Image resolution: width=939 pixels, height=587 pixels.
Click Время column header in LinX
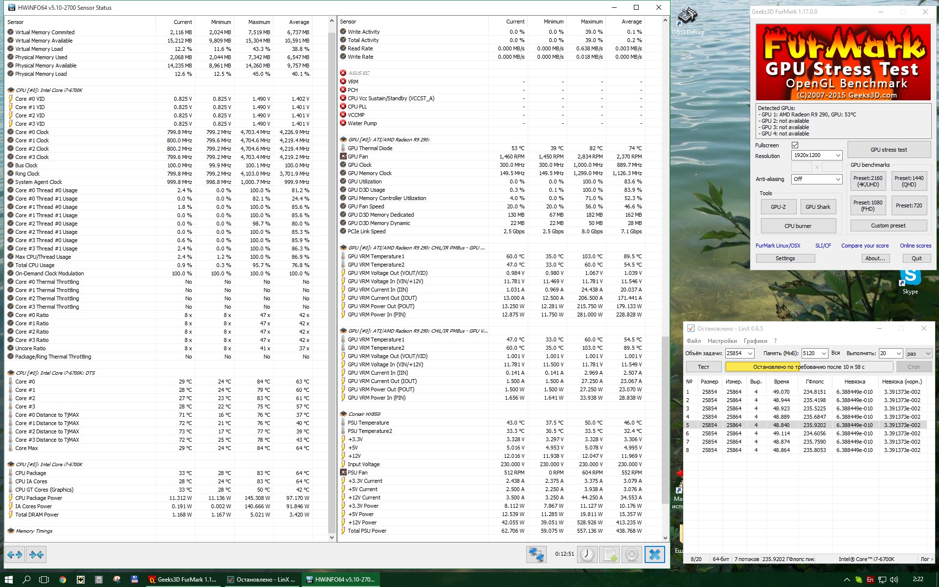782,382
